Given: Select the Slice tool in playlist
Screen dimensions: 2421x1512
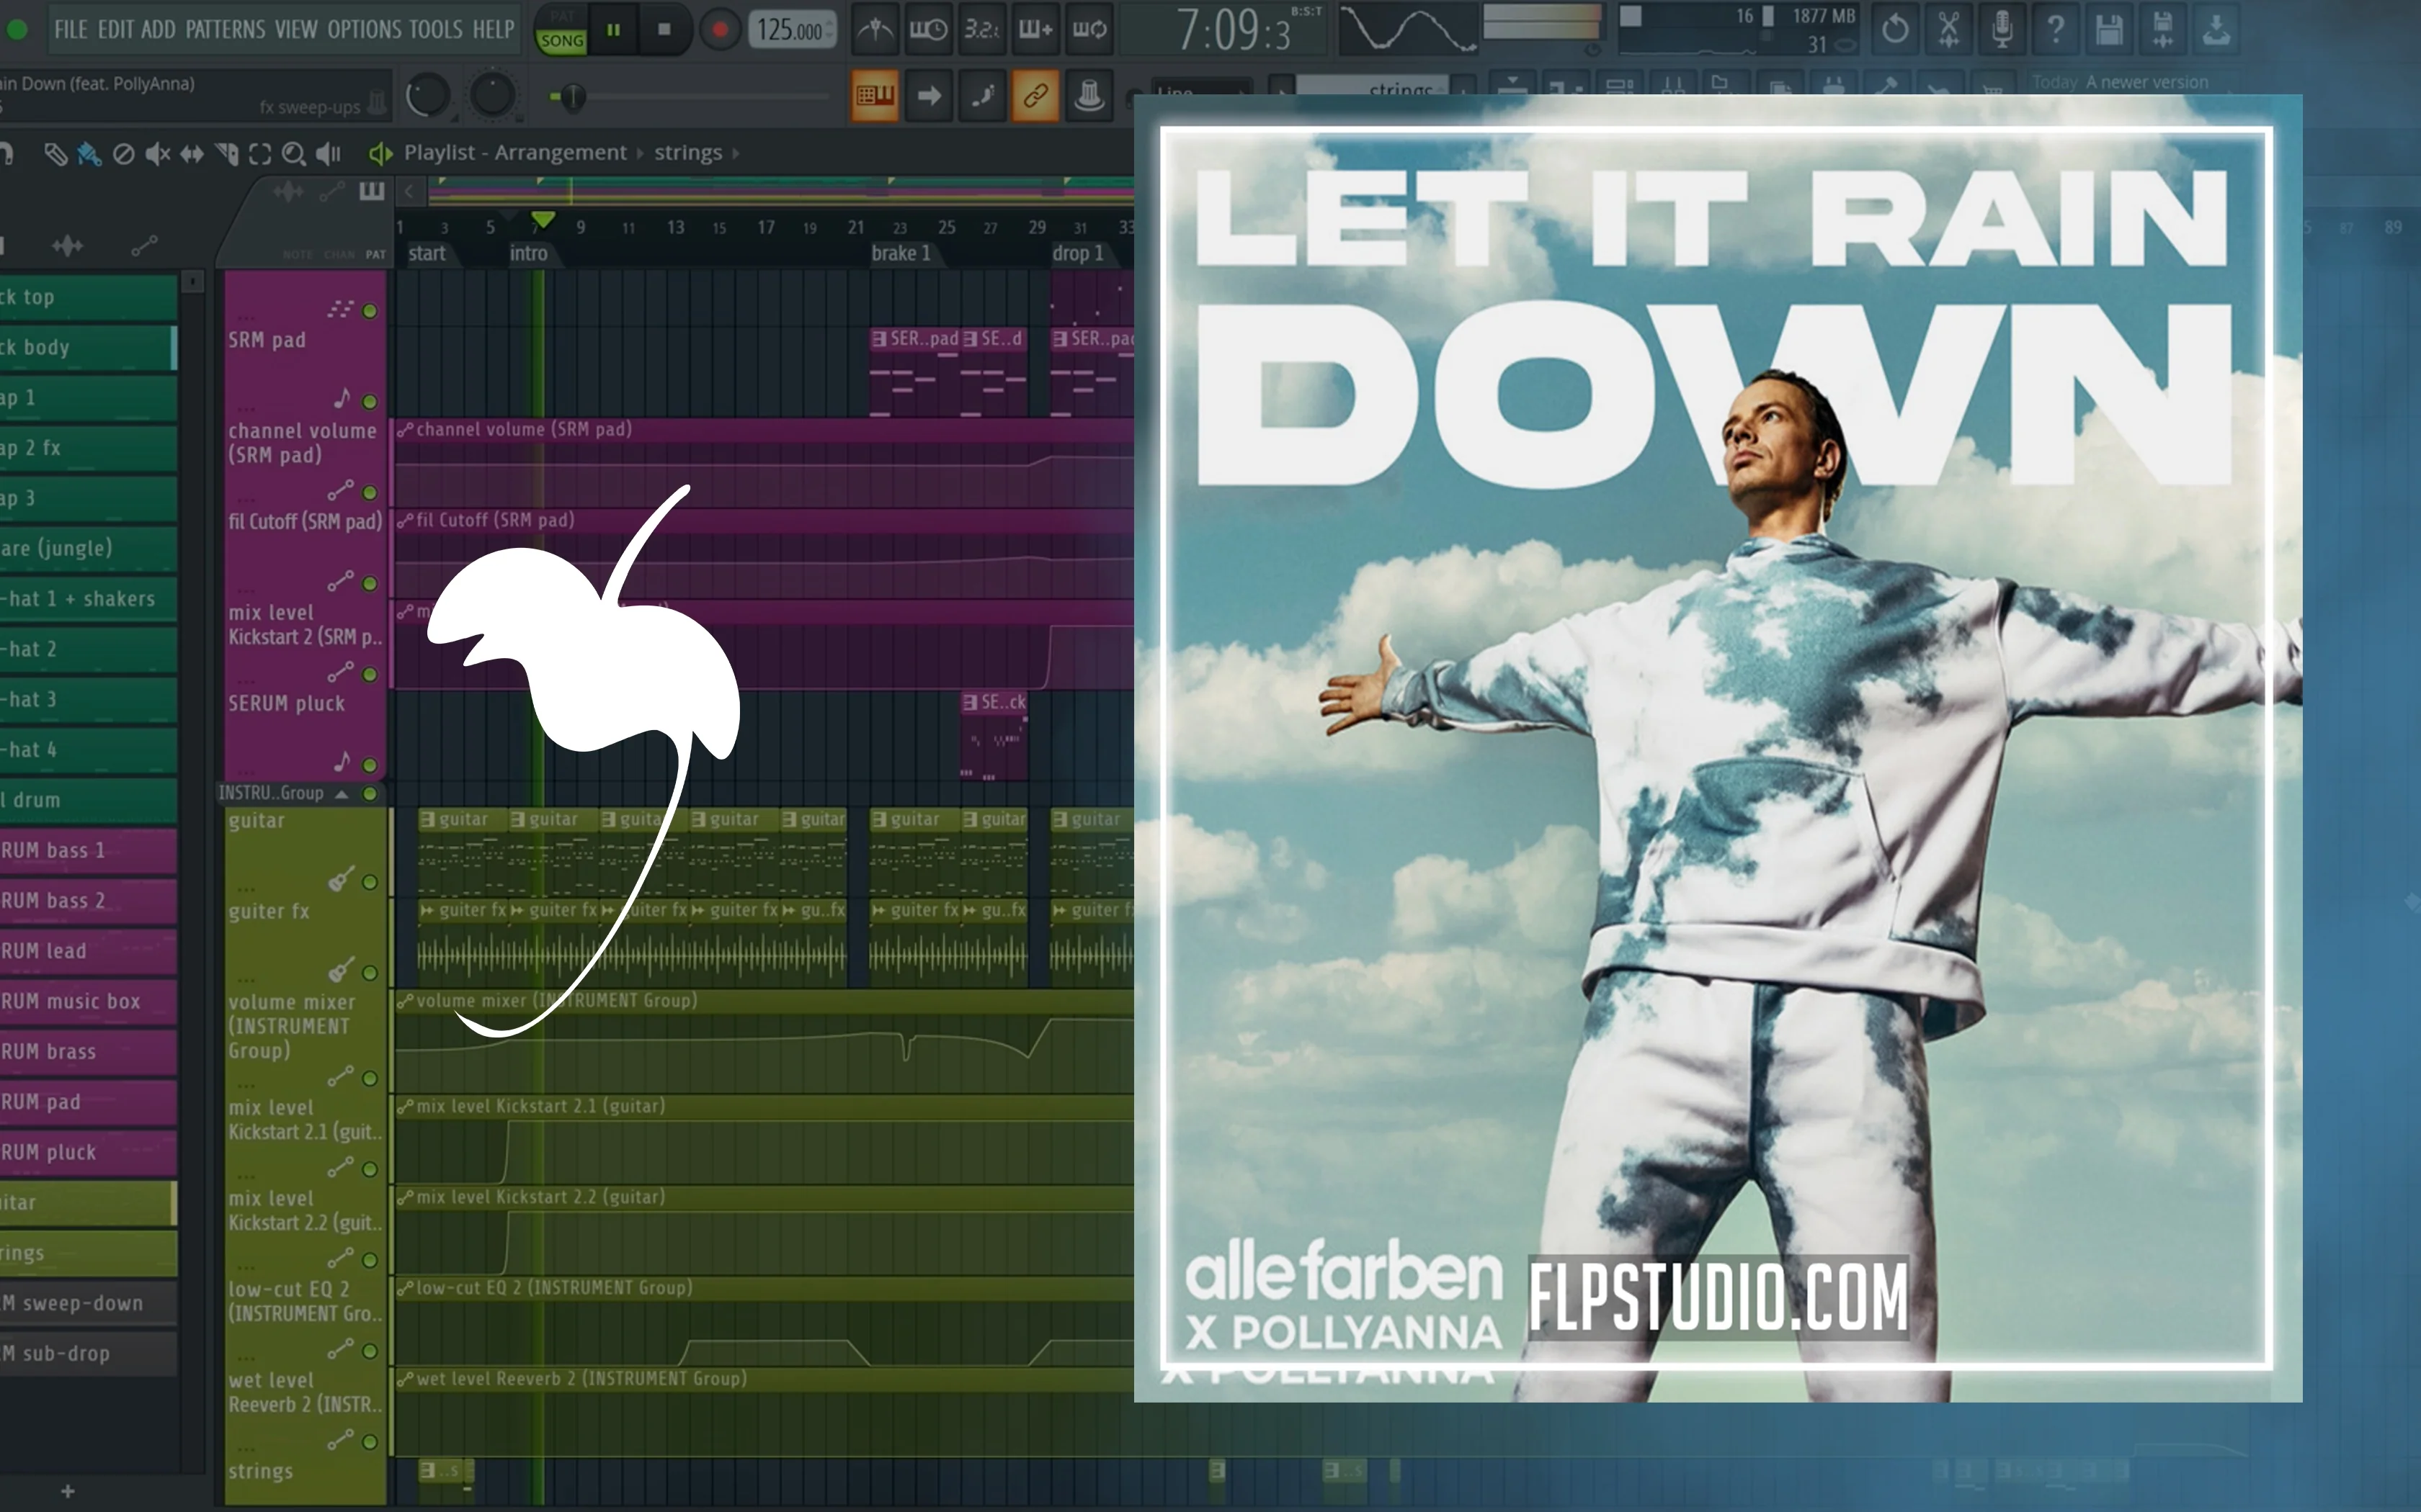Looking at the screenshot, I should (227, 154).
